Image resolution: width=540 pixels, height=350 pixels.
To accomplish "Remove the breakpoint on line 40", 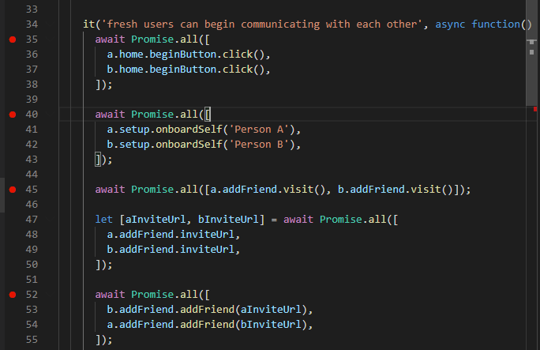I will click(x=13, y=115).
